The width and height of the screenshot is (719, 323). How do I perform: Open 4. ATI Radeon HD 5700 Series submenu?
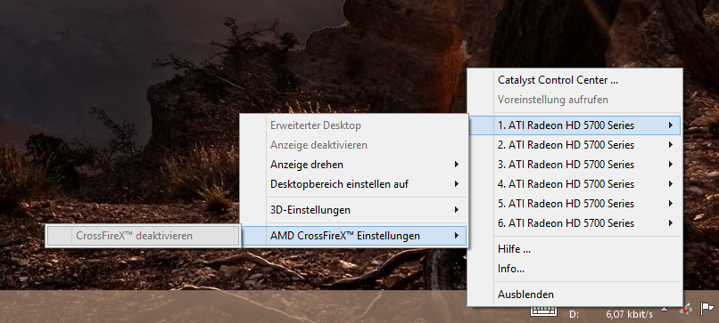pyautogui.click(x=575, y=184)
